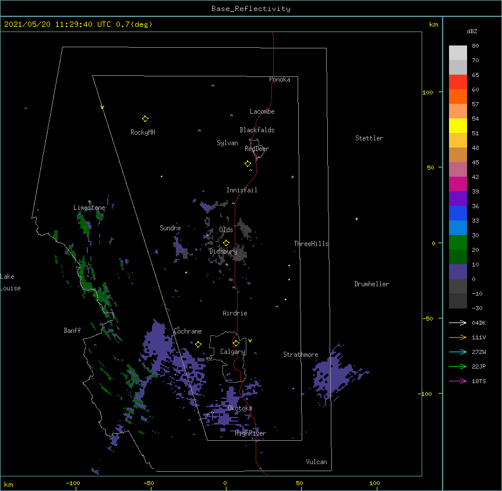
Task: Click the orange 111V arrow in legend
Action: click(458, 337)
